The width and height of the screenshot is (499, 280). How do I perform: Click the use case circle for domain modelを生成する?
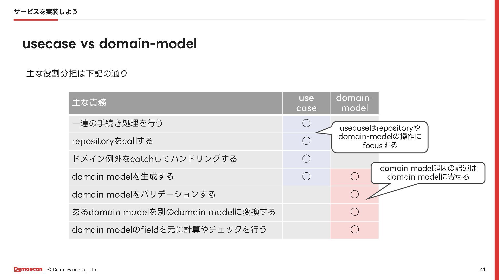tap(306, 176)
